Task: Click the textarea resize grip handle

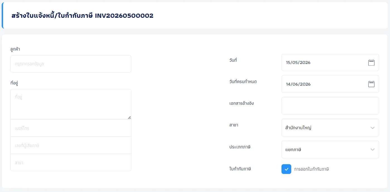Action: coord(129,118)
